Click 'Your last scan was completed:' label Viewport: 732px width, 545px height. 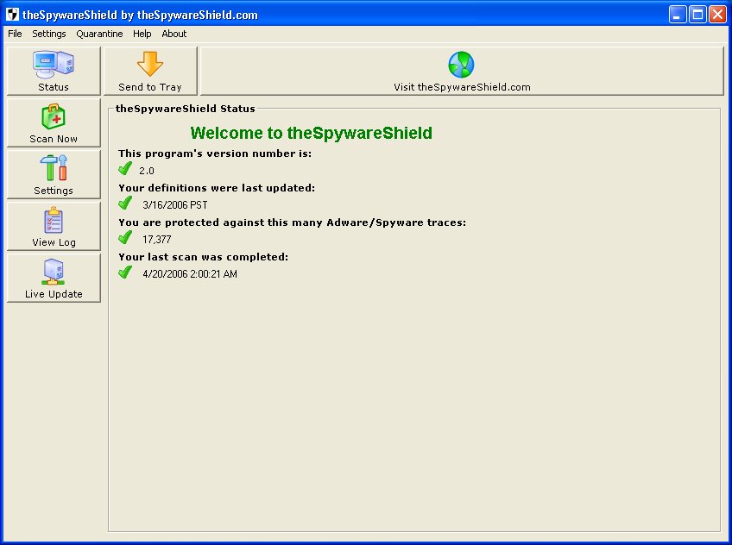pos(203,257)
